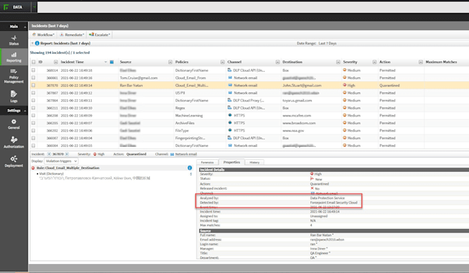Open the Logs section in the sidebar
Image resolution: width=469 pixels, height=273 pixels.
14,97
